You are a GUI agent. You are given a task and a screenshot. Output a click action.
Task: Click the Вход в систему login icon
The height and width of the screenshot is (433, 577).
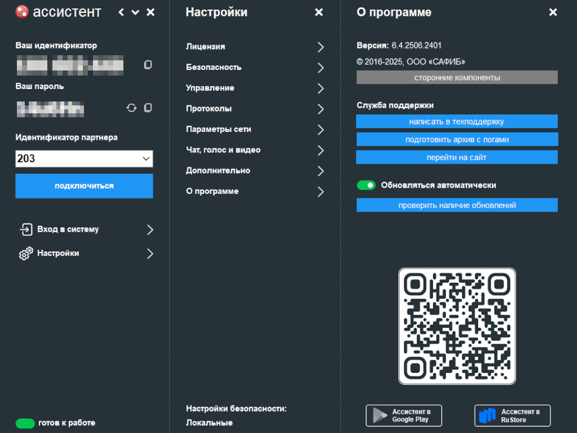[26, 229]
